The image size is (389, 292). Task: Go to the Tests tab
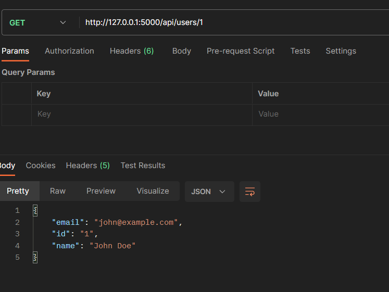click(x=300, y=51)
